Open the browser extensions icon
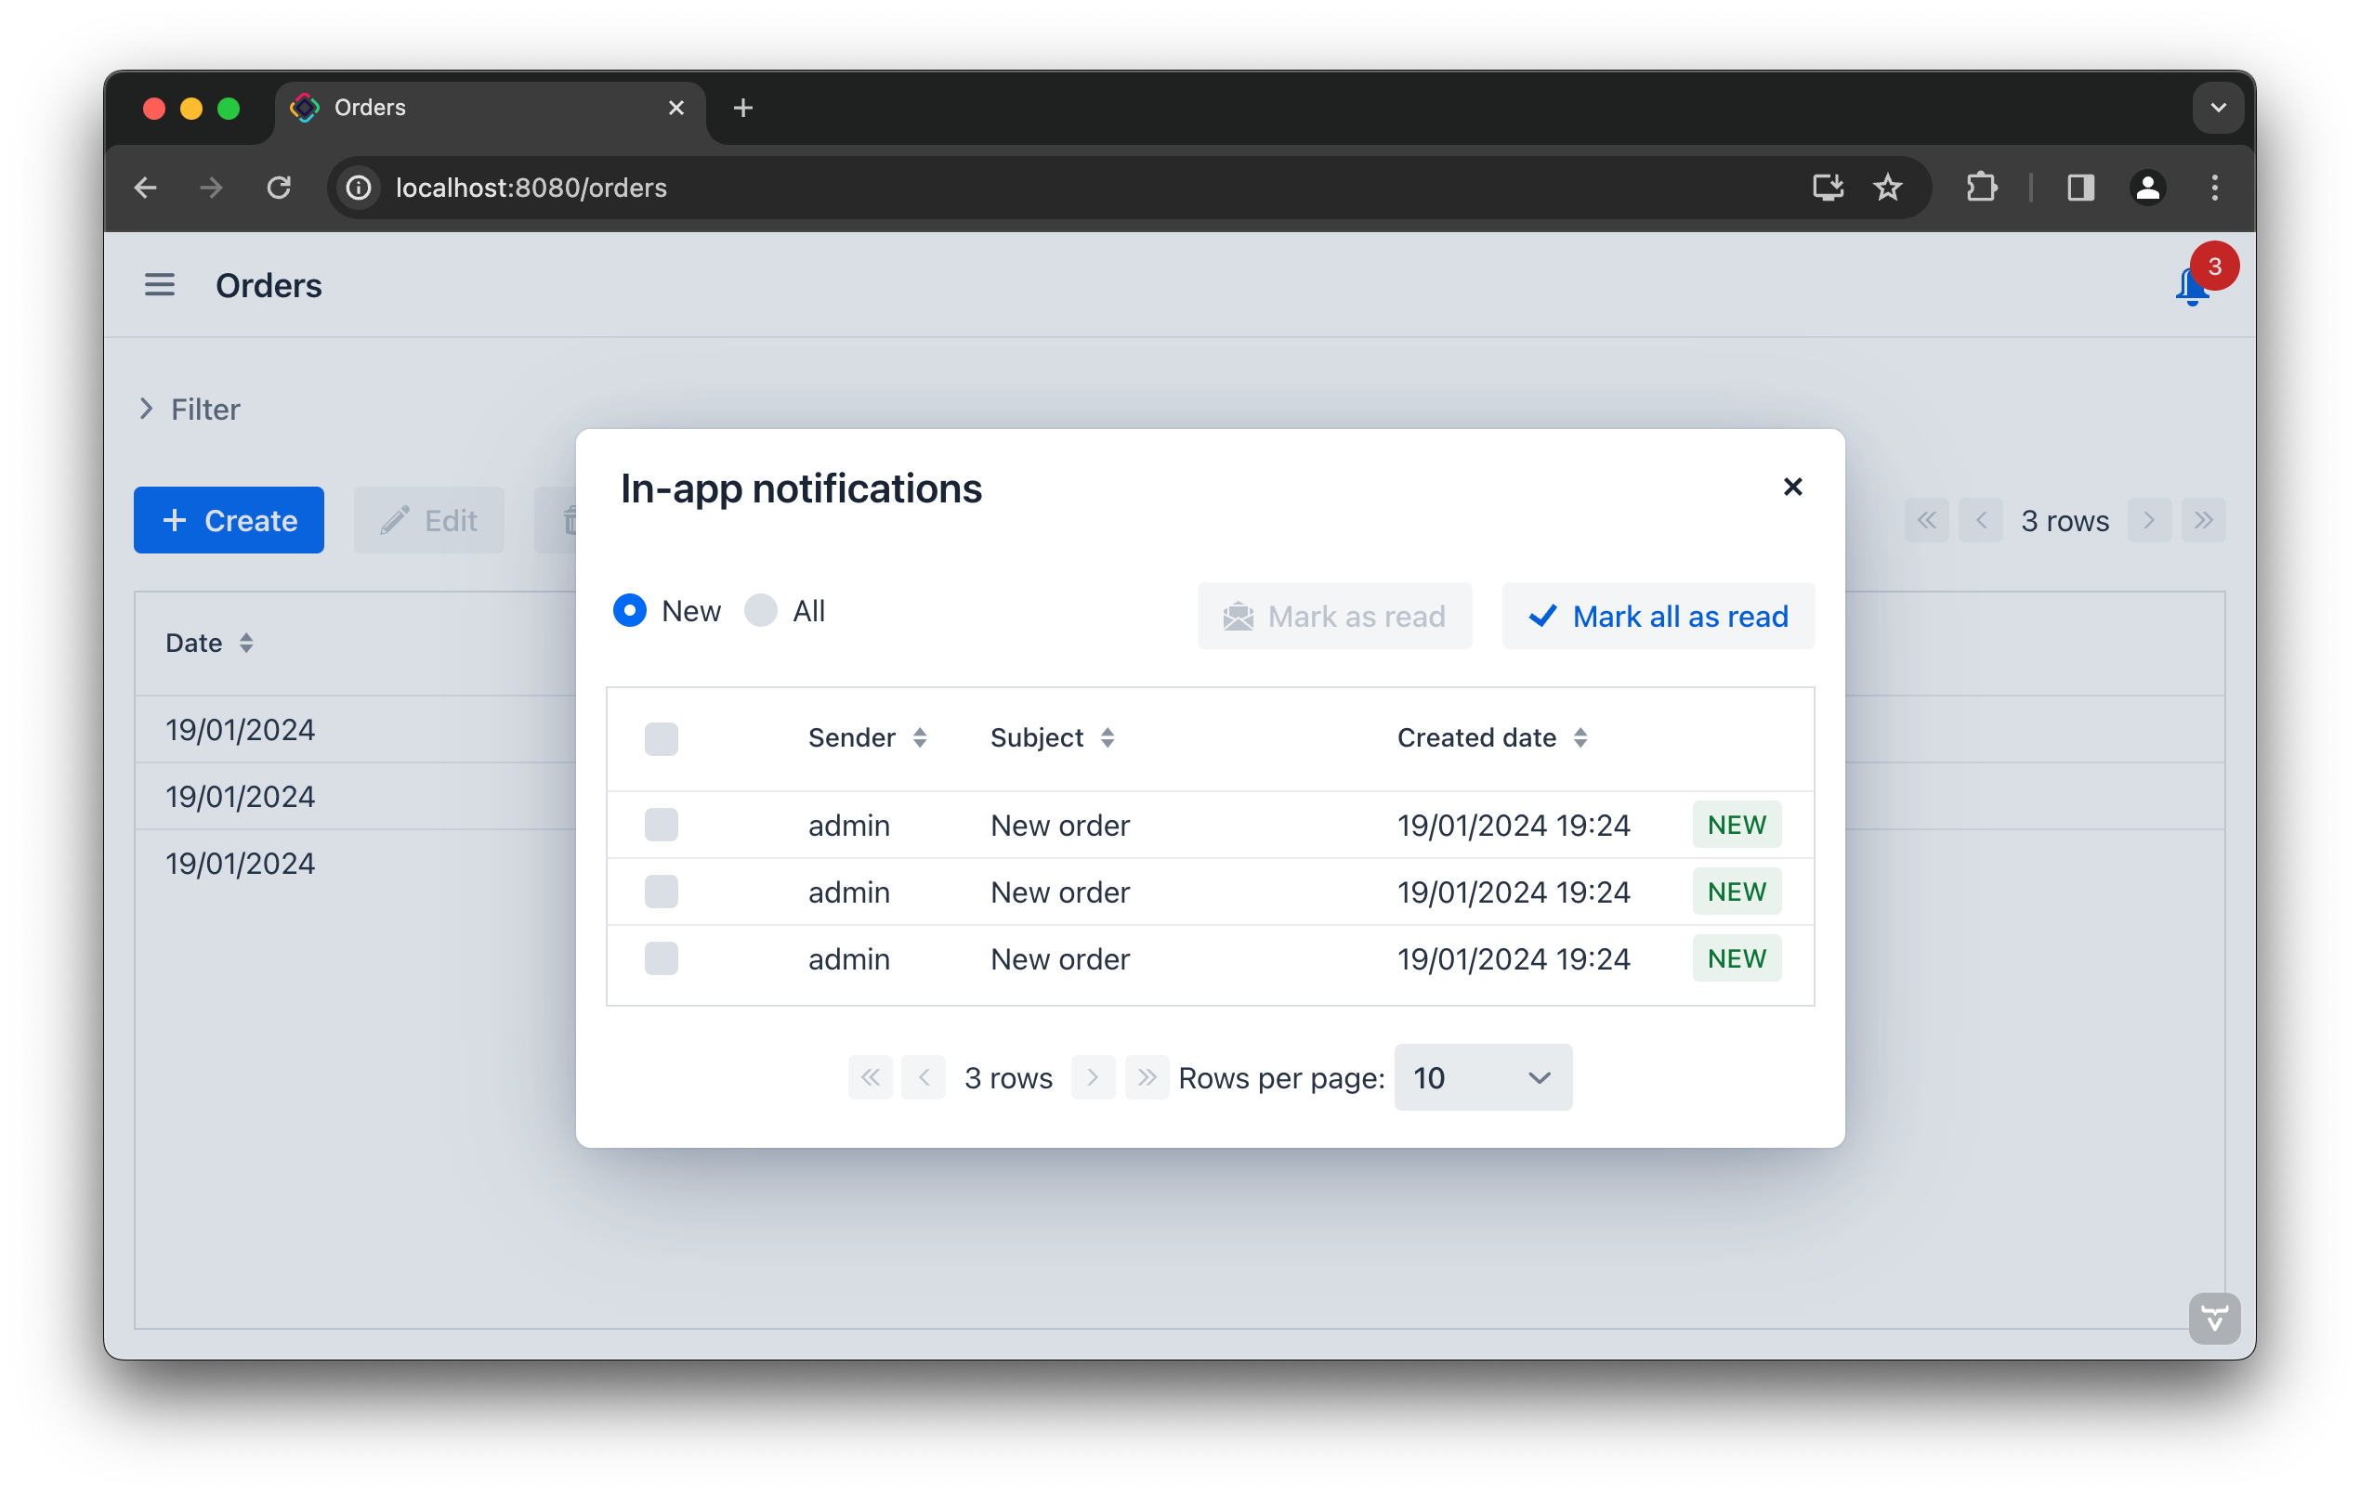The width and height of the screenshot is (2360, 1497). 1982,188
